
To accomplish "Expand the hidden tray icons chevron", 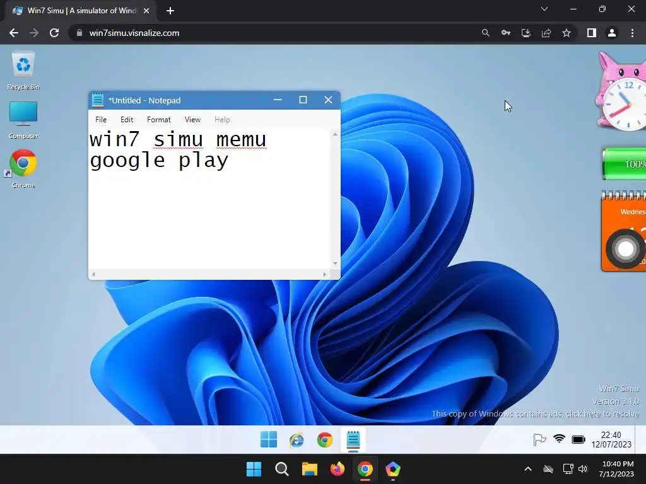I will pyautogui.click(x=528, y=469).
